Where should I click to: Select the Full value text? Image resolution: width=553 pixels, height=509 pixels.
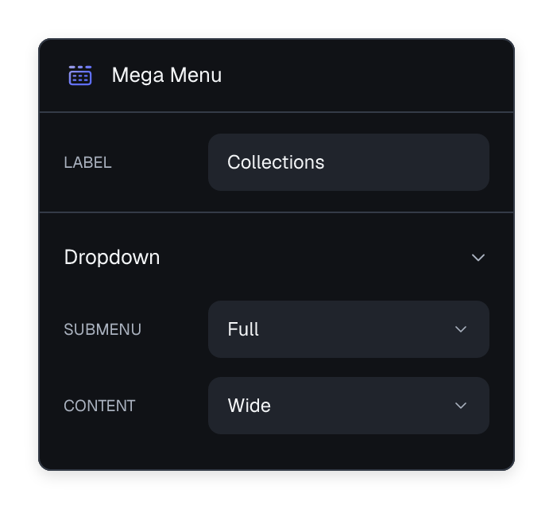coord(243,329)
